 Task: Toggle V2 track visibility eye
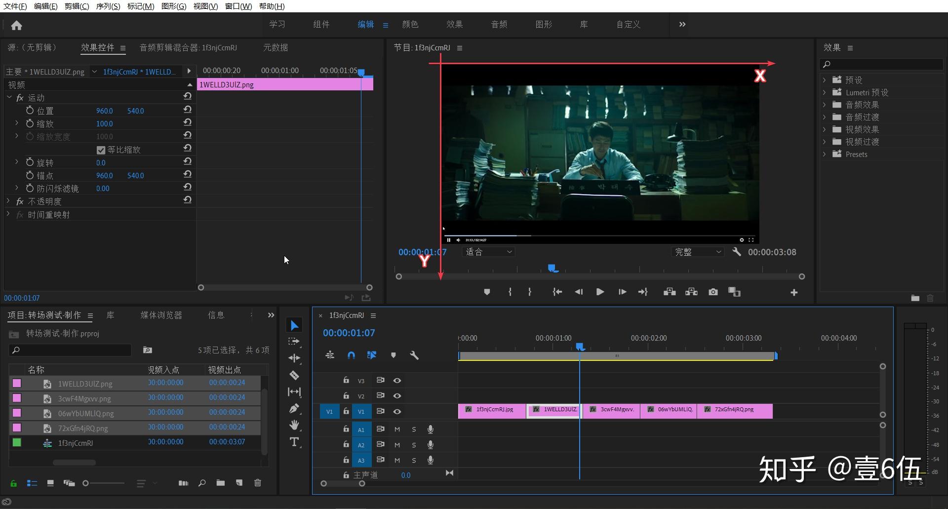[397, 396]
